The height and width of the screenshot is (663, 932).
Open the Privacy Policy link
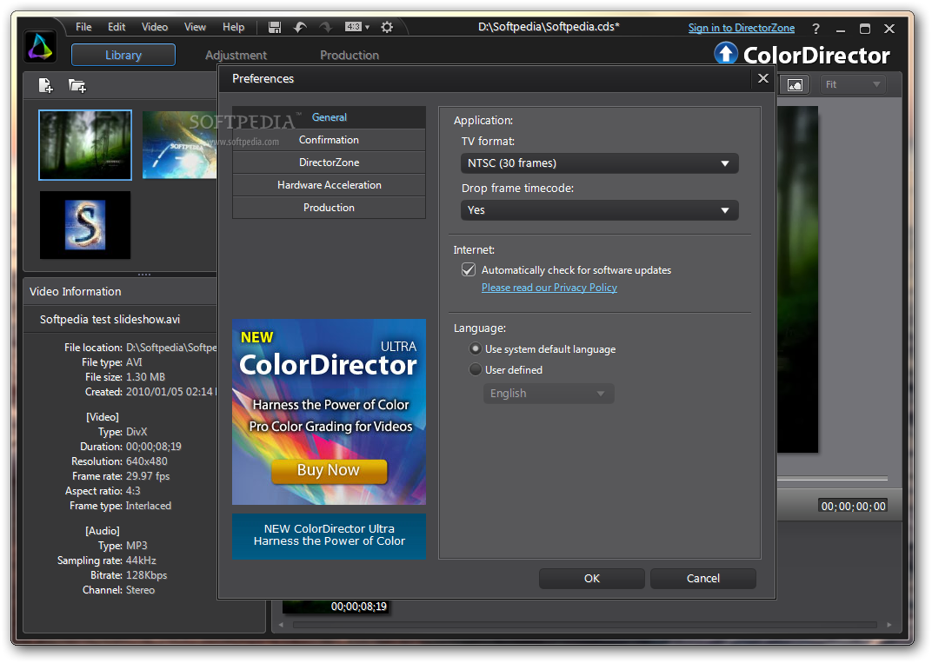(x=549, y=288)
